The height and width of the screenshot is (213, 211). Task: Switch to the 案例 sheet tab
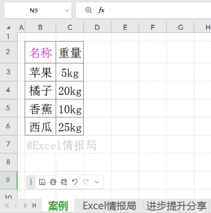[58, 206]
